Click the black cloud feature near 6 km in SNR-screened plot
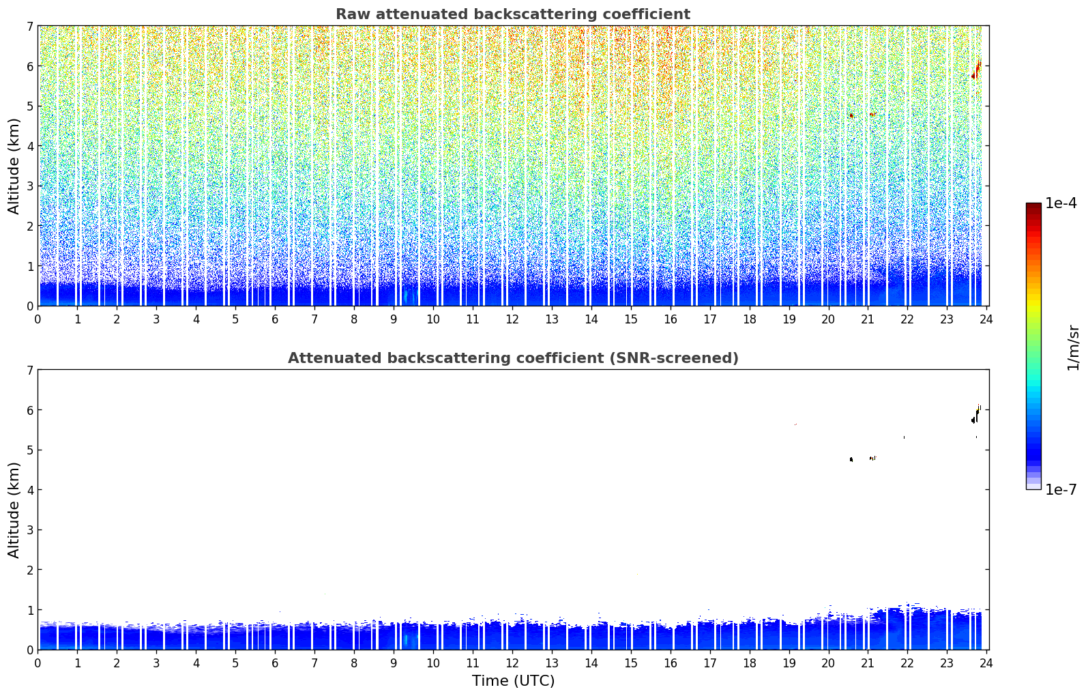Screen dimensions: 1088x696 (x=976, y=414)
